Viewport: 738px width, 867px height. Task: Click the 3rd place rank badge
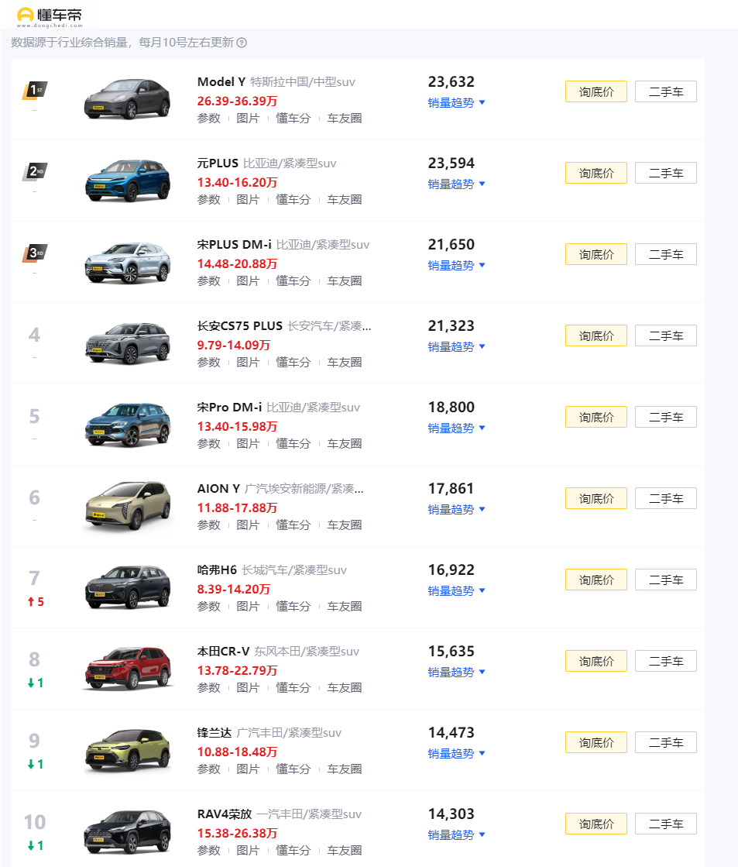click(x=35, y=253)
